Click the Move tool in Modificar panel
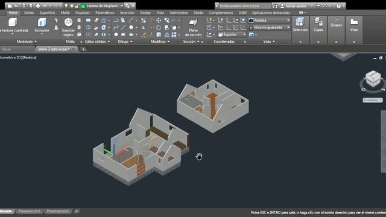The image size is (386, 217). point(159,20)
